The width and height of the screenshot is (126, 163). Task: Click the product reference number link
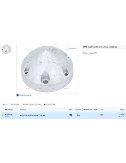coord(9,114)
